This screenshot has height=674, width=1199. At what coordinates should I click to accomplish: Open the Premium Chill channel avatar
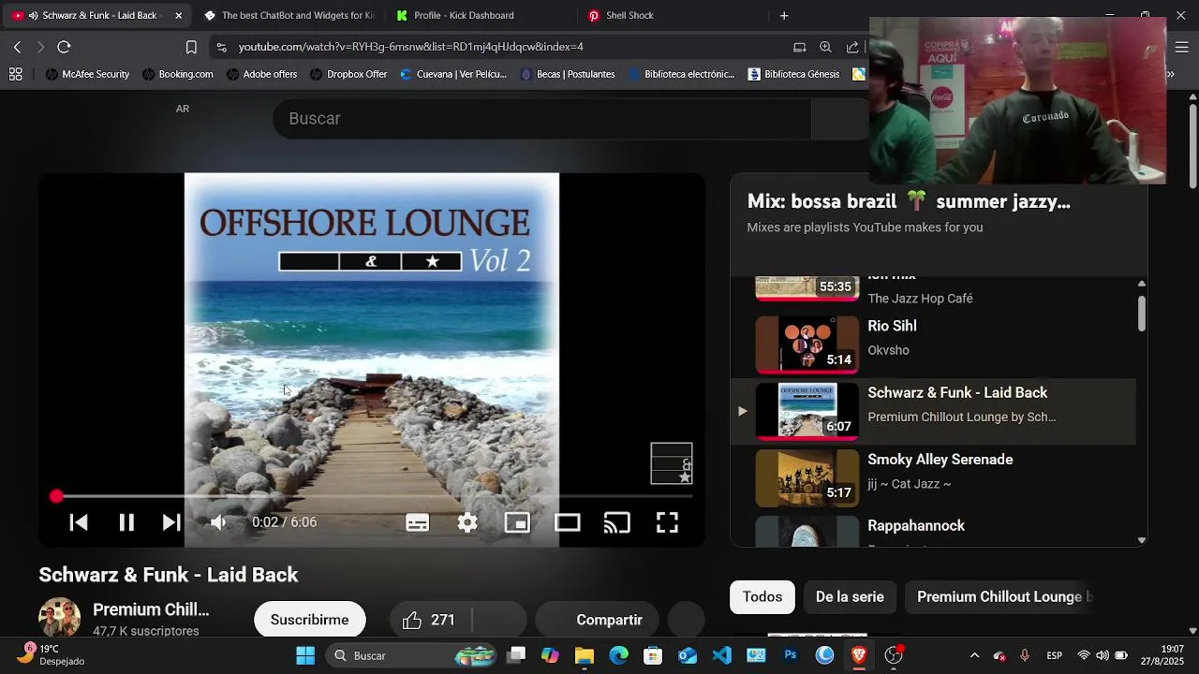pyautogui.click(x=59, y=618)
